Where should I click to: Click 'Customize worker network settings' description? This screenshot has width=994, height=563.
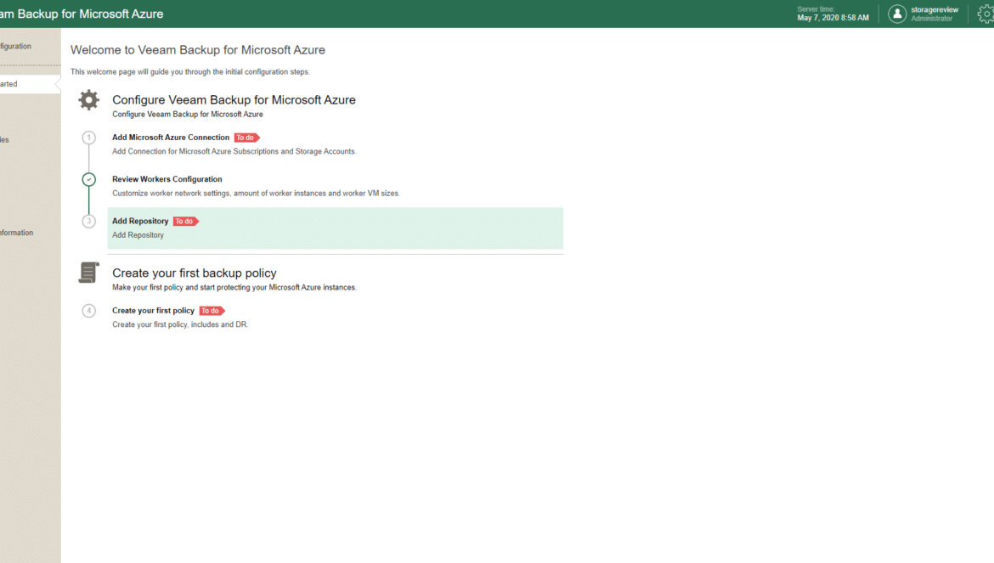pos(256,193)
